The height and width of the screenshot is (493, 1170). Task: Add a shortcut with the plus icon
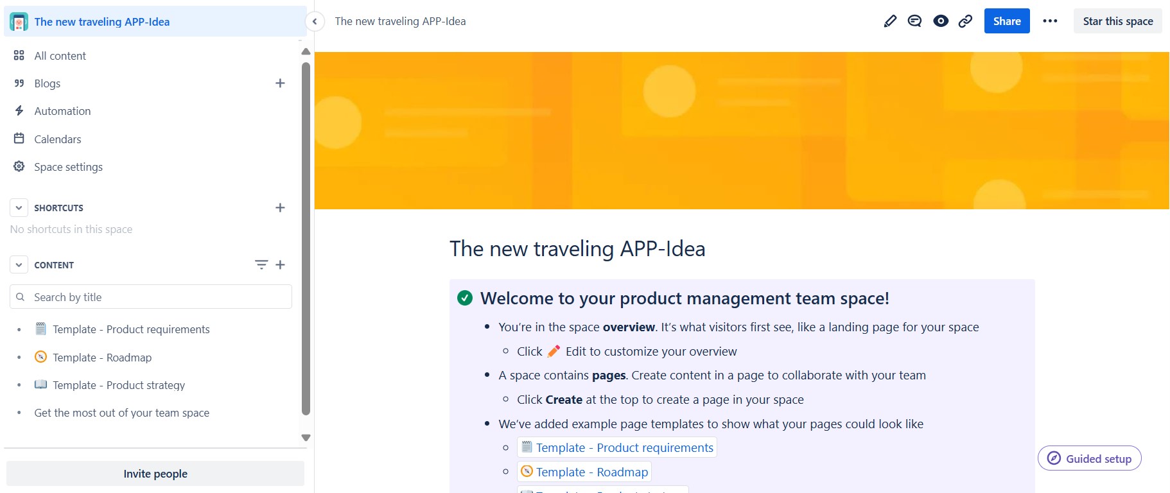click(x=280, y=207)
